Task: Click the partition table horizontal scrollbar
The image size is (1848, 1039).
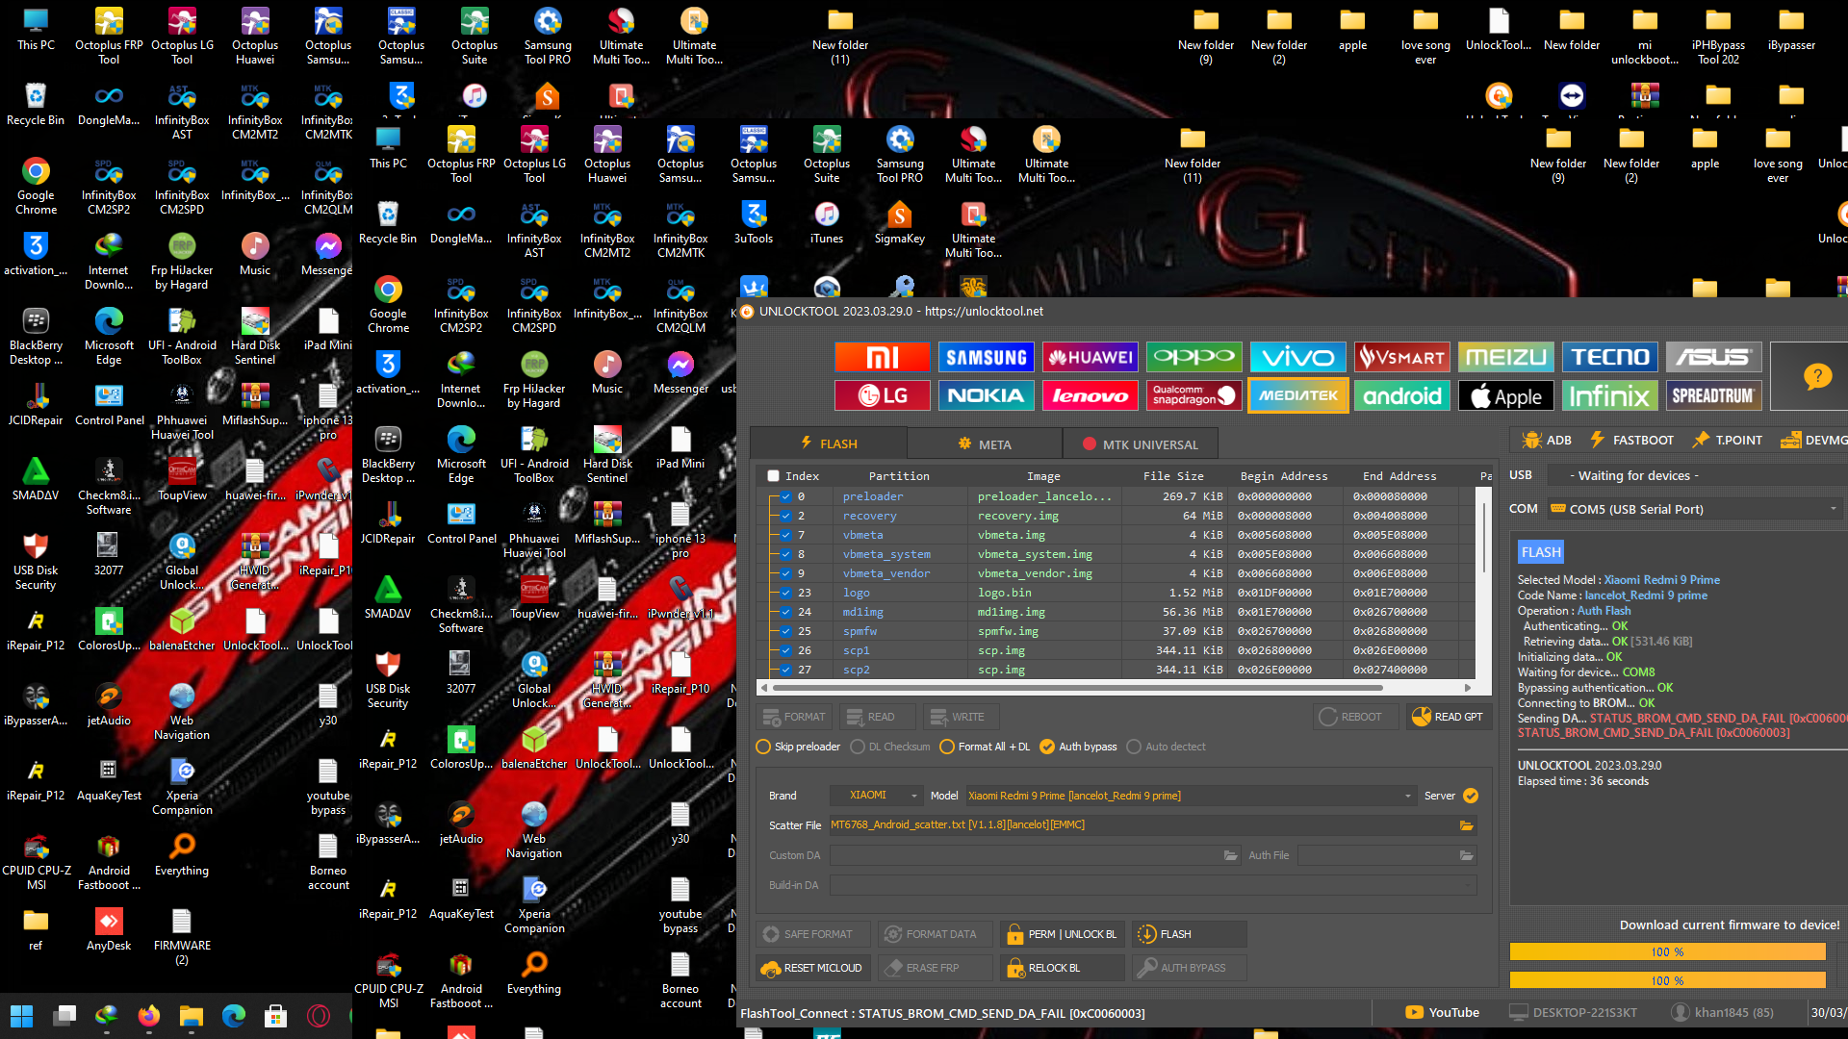Action: [x=1078, y=688]
